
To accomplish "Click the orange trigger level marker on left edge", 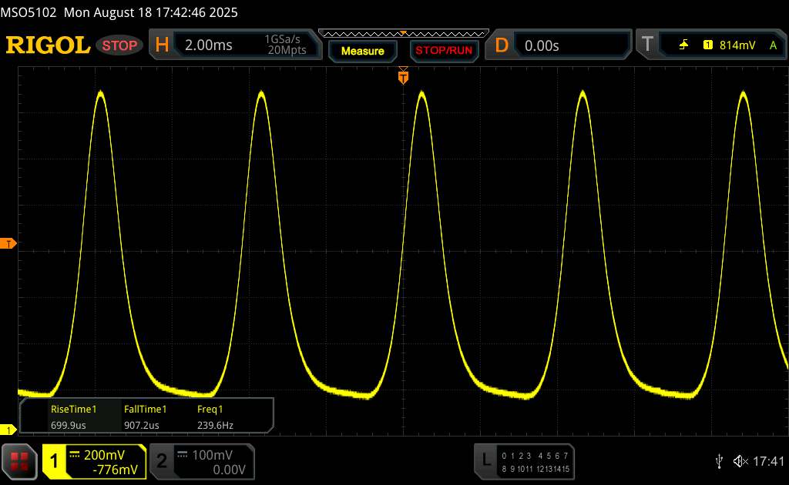I will tap(9, 244).
